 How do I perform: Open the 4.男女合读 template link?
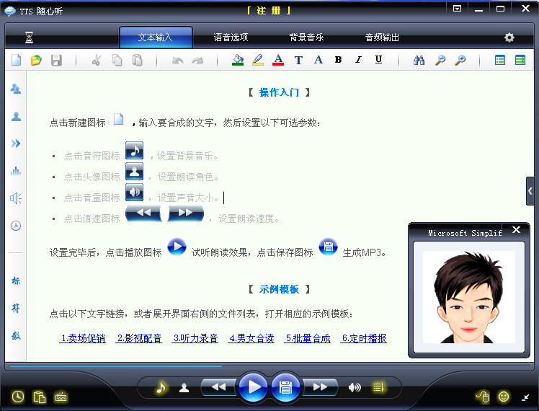[x=251, y=338]
